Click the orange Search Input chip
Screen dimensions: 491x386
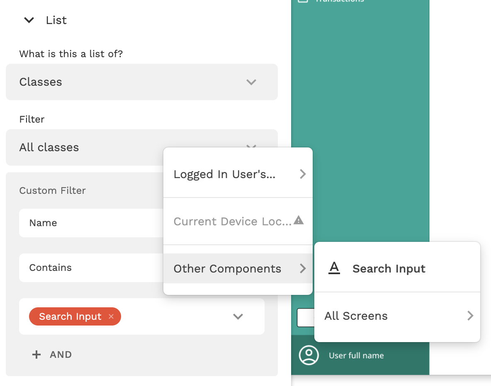click(x=70, y=316)
